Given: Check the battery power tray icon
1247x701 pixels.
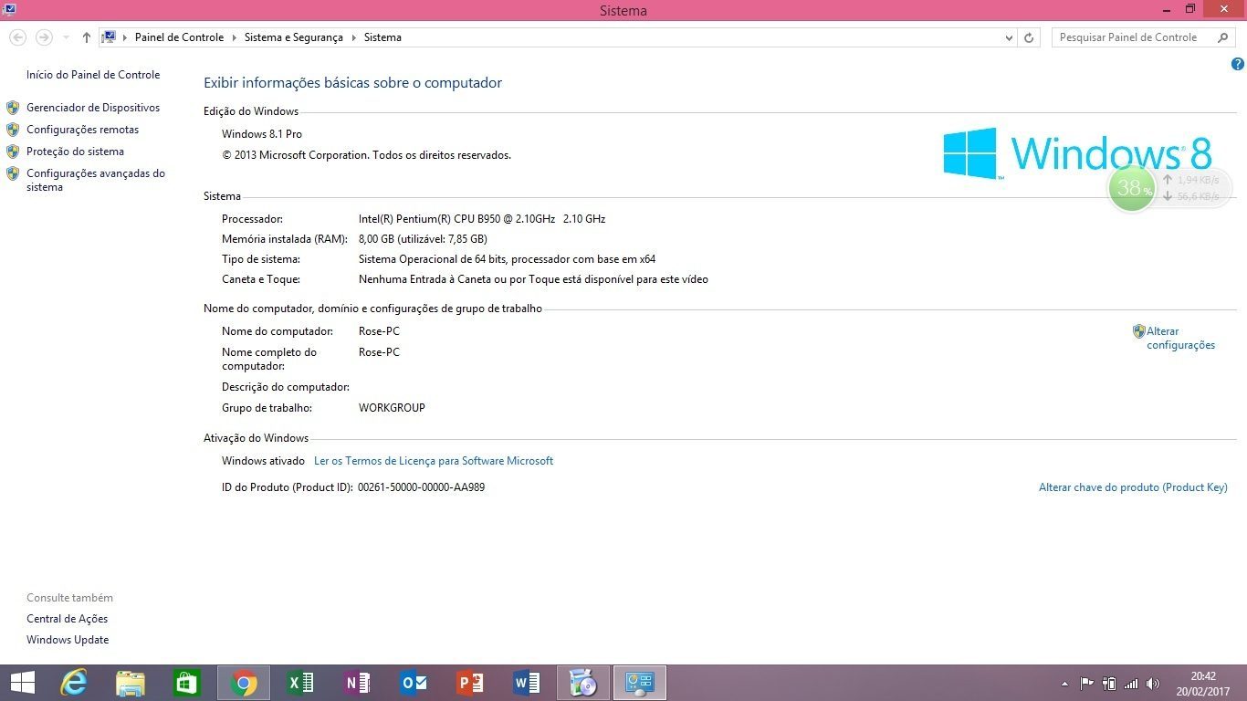Looking at the screenshot, I should pos(1109,683).
